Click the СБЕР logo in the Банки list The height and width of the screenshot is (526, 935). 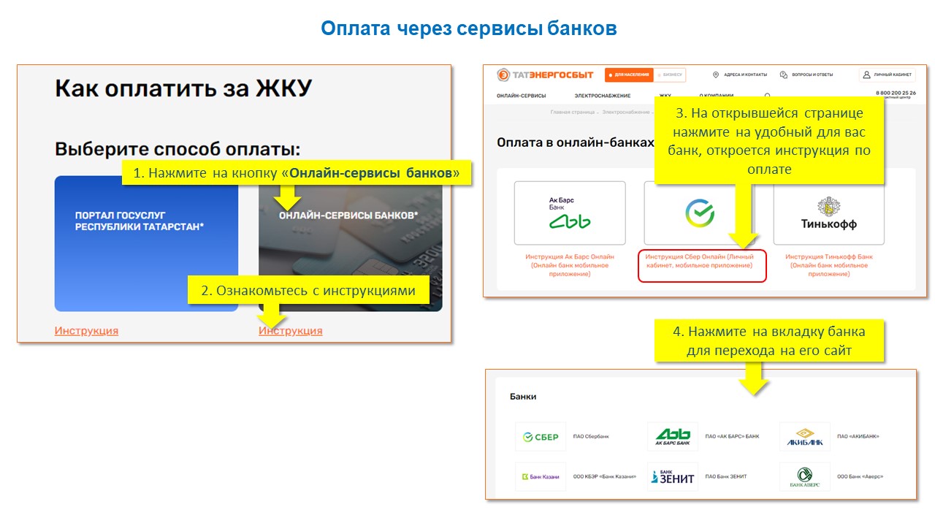point(541,437)
